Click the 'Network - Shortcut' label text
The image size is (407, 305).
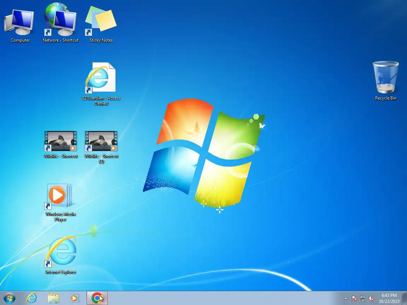point(60,40)
